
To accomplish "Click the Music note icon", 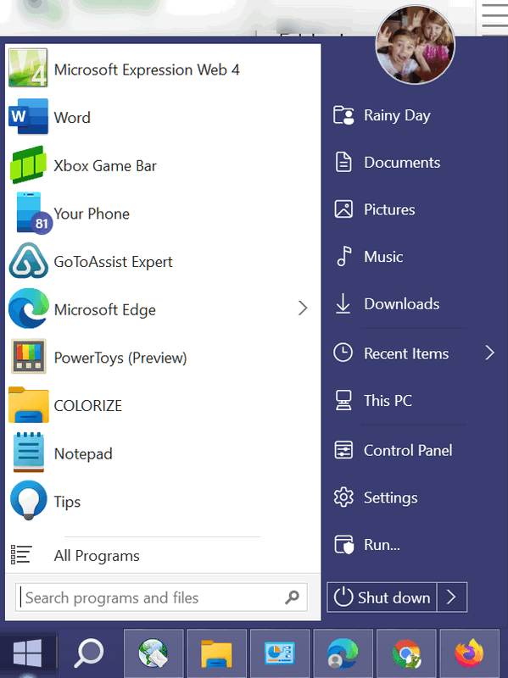I will pyautogui.click(x=344, y=256).
